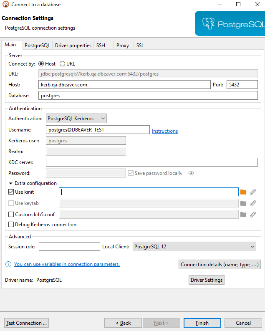The image size is (265, 331).
Task: Click the Password field
Action: click(x=86, y=173)
